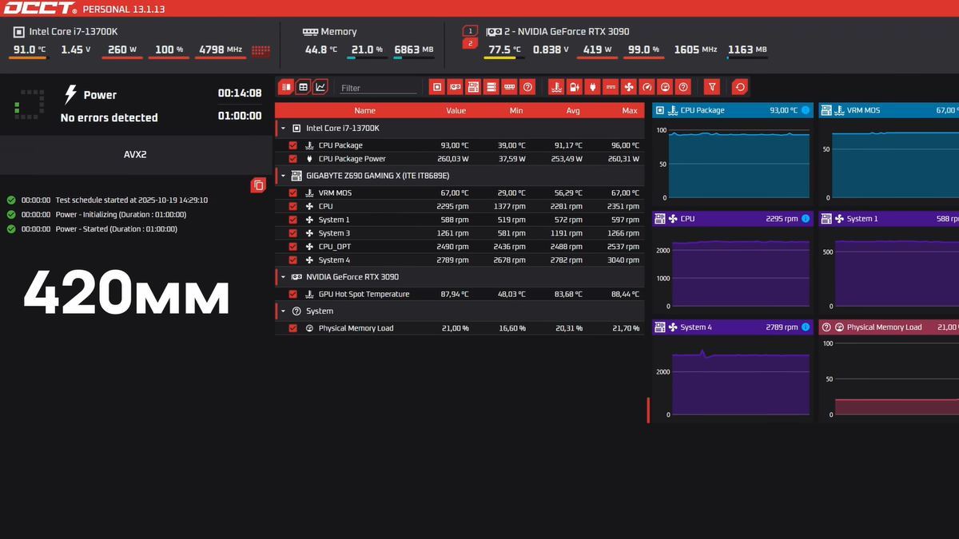The height and width of the screenshot is (539, 959).
Task: Switch to the table-only view icon
Action: tap(303, 87)
